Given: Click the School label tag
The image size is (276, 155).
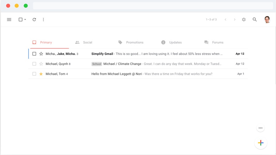Looking at the screenshot, I should tap(97, 64).
